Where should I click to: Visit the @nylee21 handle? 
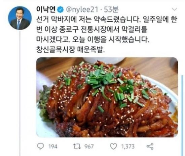point(82,10)
